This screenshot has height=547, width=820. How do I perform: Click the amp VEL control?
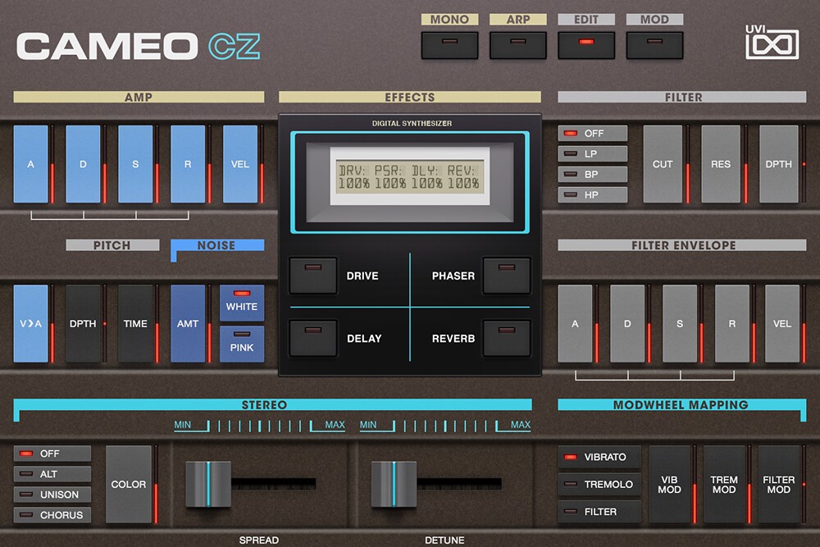(x=240, y=164)
